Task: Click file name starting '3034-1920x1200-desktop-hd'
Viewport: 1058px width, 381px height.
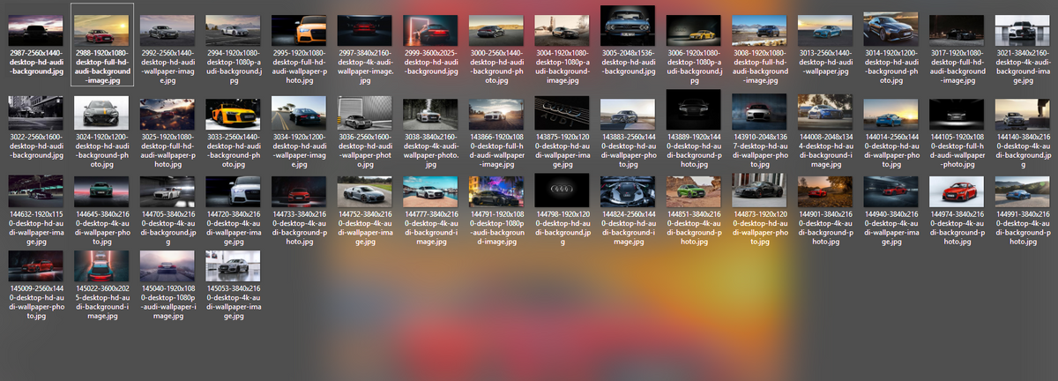Action: click(x=300, y=151)
